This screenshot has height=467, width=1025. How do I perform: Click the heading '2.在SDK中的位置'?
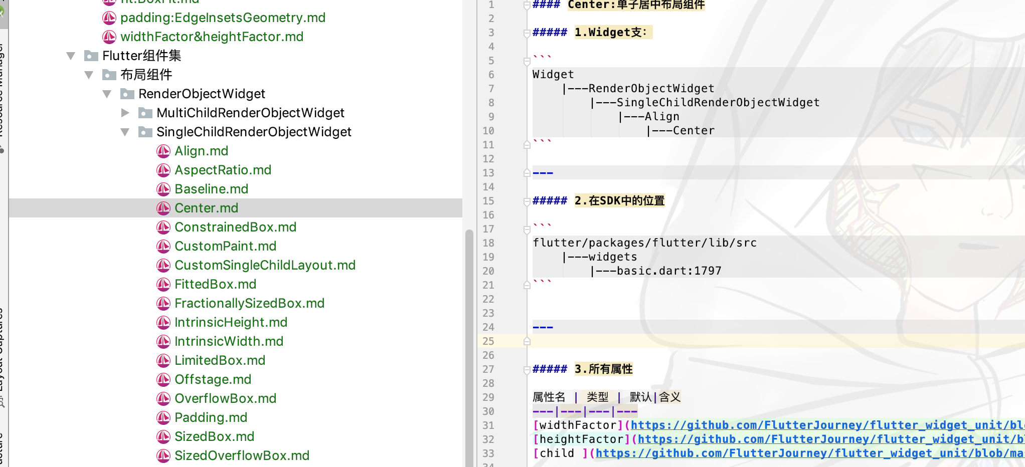(x=619, y=201)
